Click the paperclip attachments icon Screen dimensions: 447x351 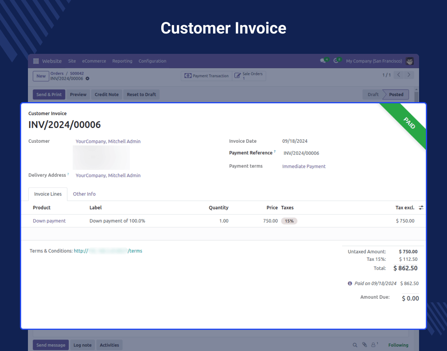pos(364,345)
